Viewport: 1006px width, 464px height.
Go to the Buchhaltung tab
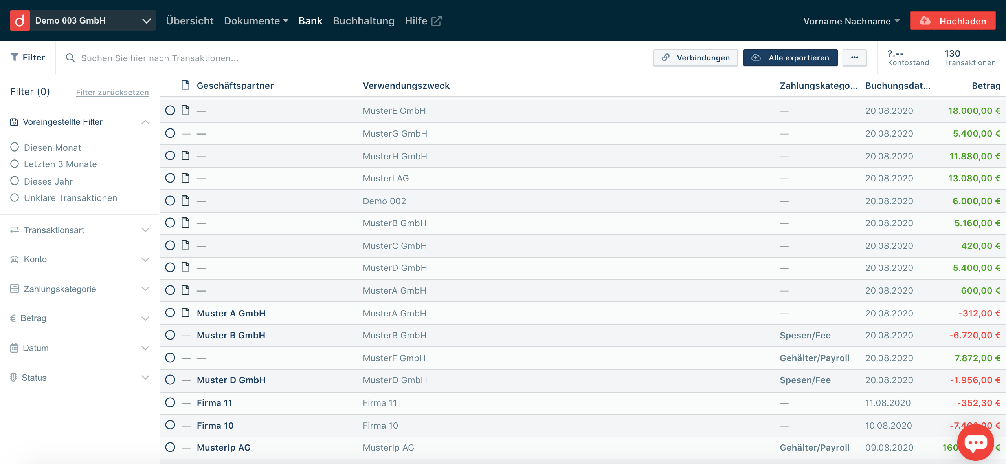[x=363, y=21]
